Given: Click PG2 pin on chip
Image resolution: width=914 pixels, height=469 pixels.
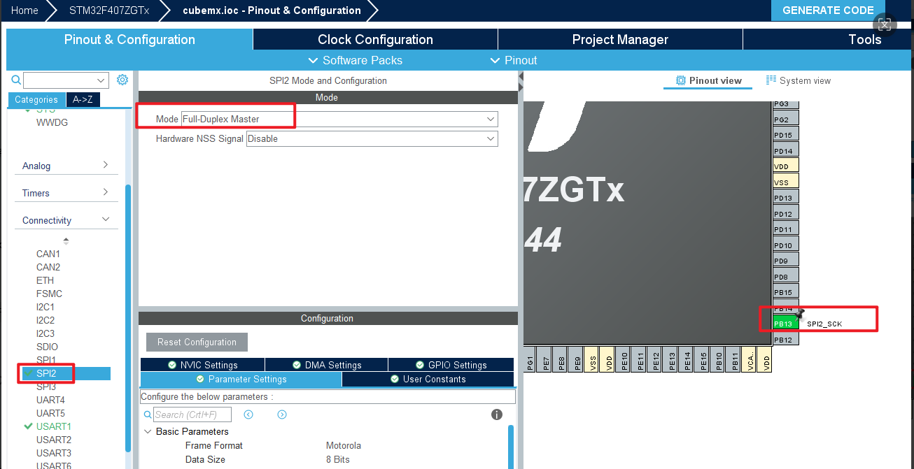Looking at the screenshot, I should coord(785,120).
